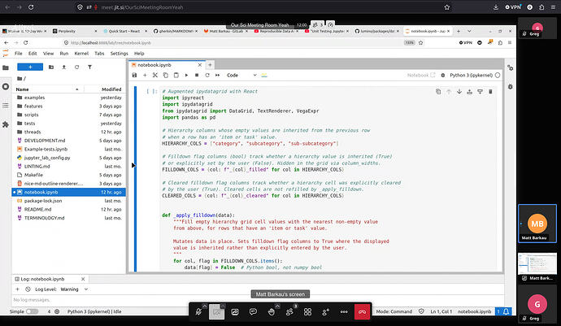Viewport: 561px width, 326px height.
Task: Invite people via Jitsi toolbar
Action: tap(325, 311)
